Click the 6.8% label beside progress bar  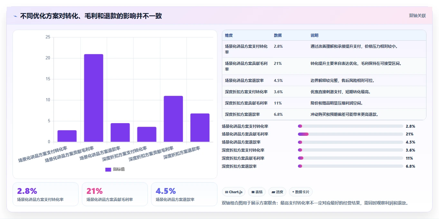point(410,166)
